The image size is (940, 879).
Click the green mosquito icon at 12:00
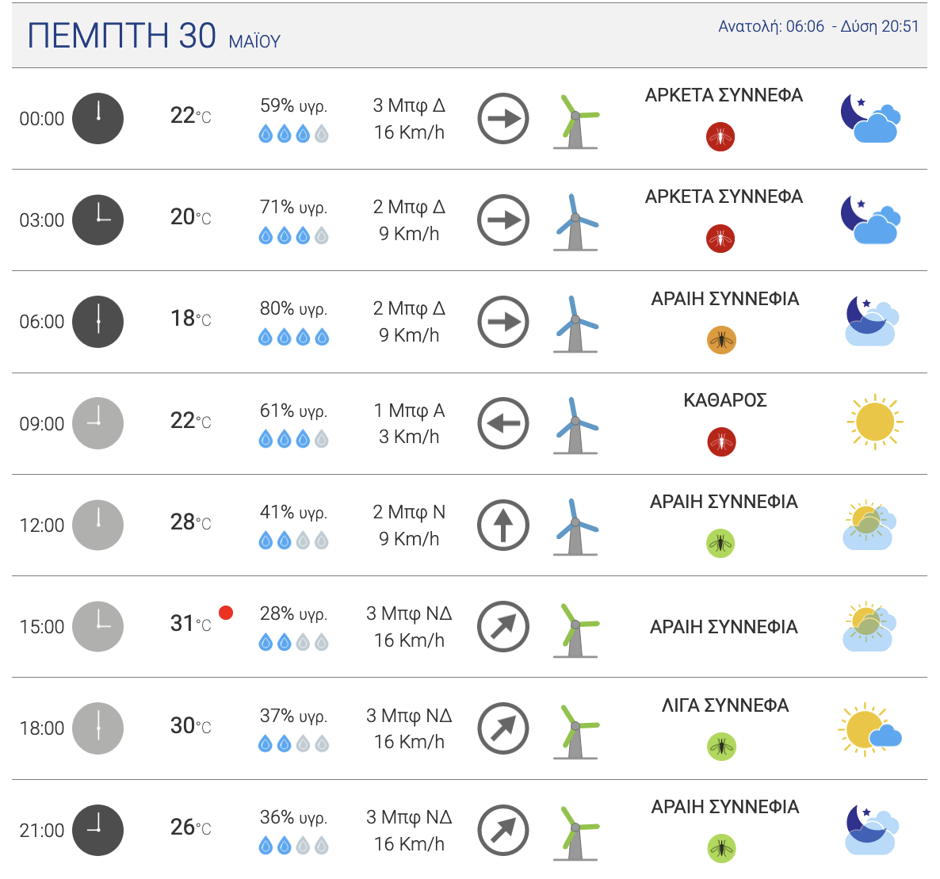[720, 543]
